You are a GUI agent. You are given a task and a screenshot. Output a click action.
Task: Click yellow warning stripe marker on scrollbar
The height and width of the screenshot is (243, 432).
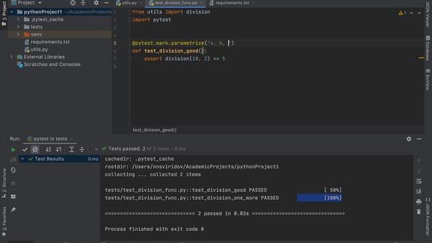421,58
